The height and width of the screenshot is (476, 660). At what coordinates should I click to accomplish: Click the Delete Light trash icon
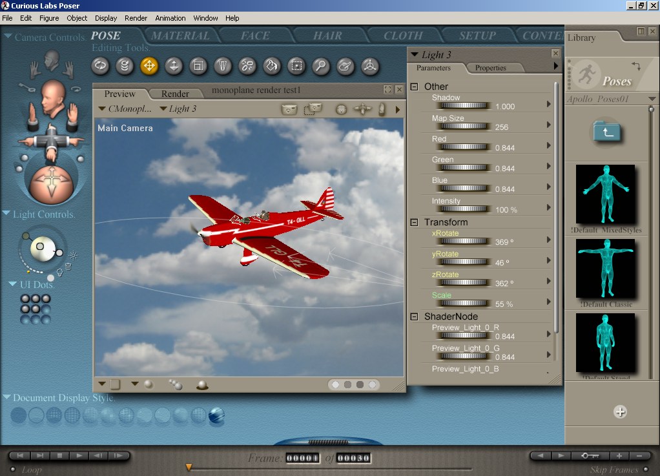pos(68,265)
